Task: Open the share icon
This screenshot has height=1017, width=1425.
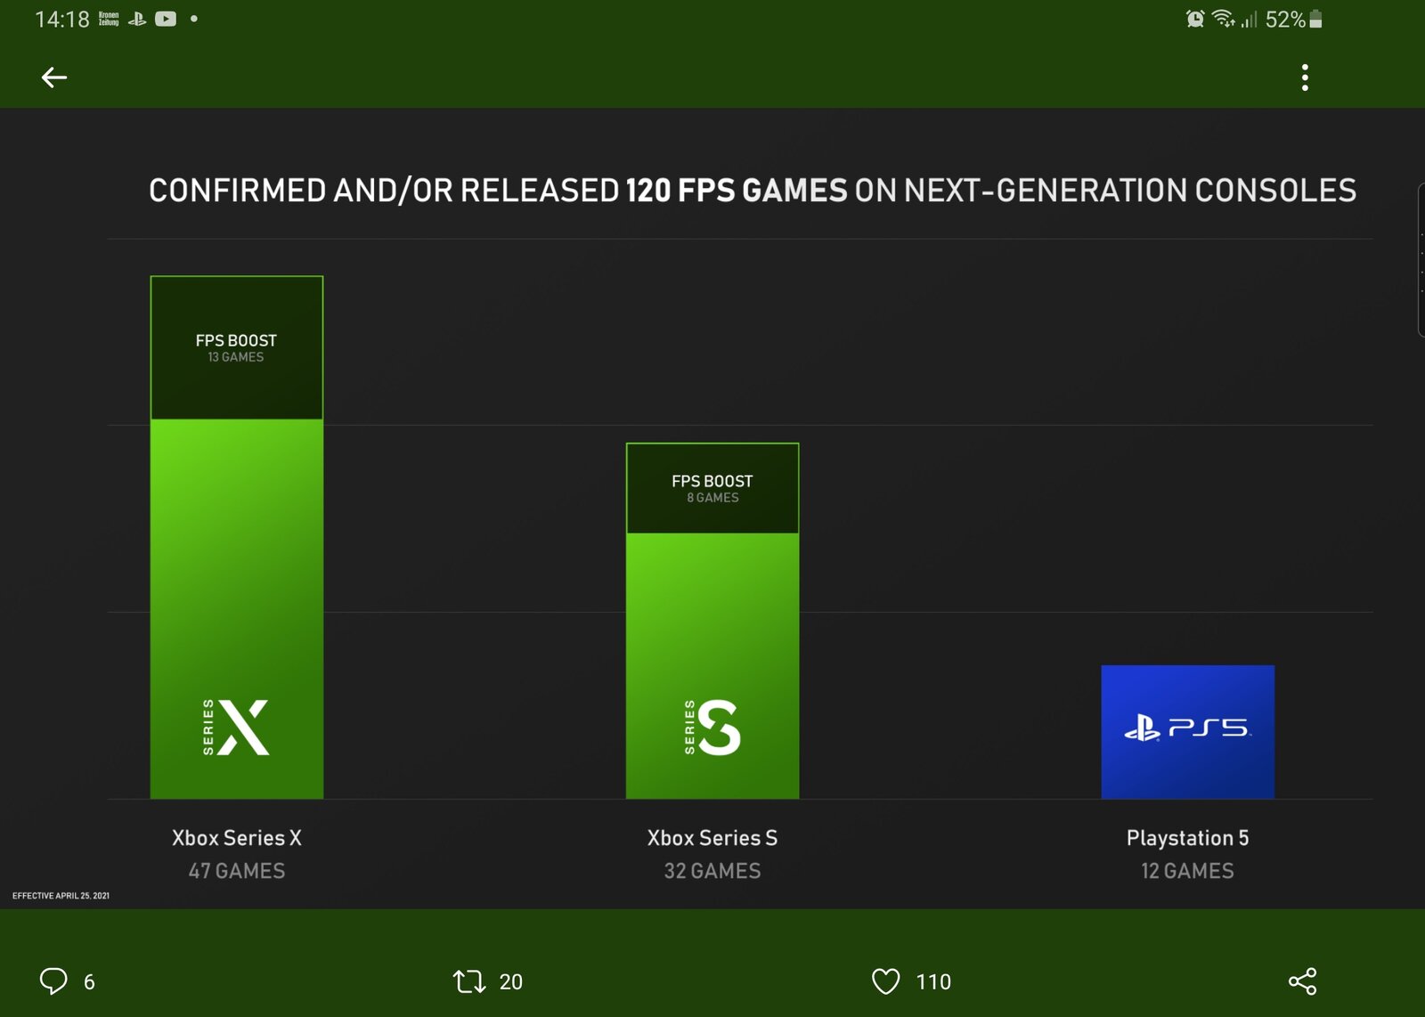Action: [x=1302, y=981]
